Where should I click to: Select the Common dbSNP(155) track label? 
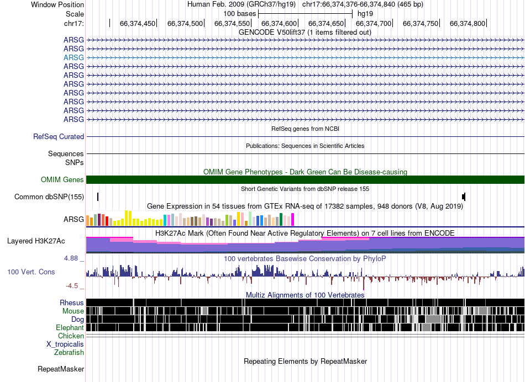tap(49, 197)
